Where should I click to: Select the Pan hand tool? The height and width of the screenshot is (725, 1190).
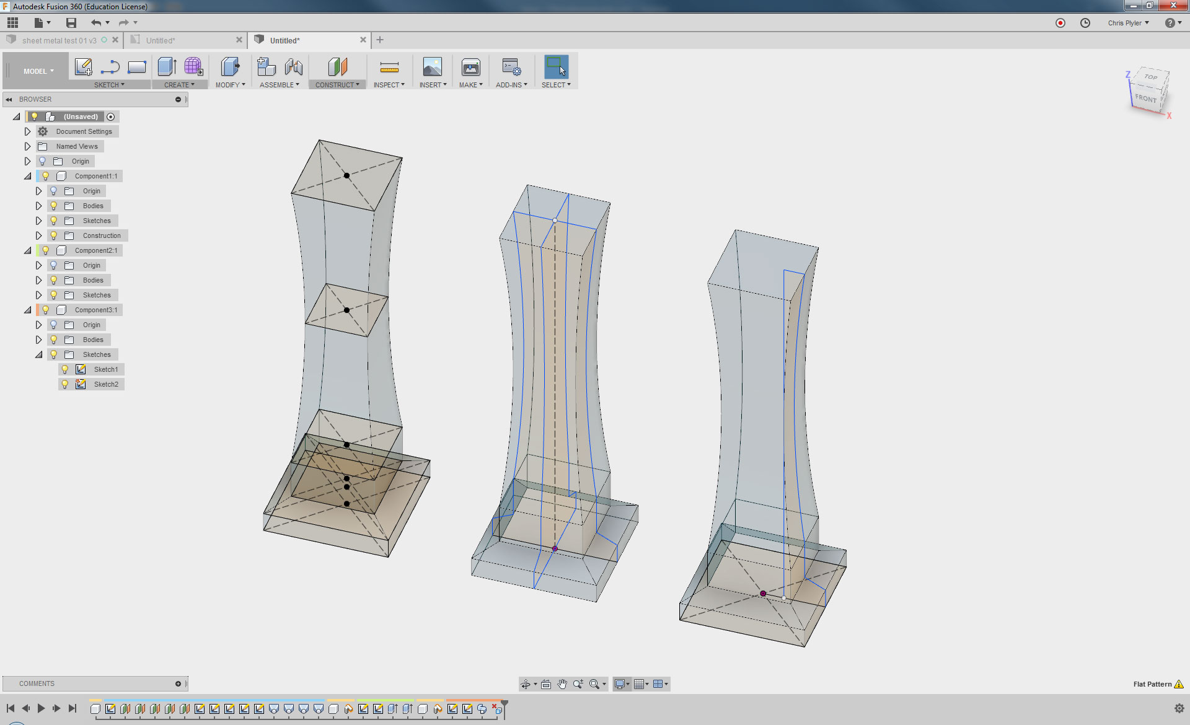pyautogui.click(x=562, y=684)
